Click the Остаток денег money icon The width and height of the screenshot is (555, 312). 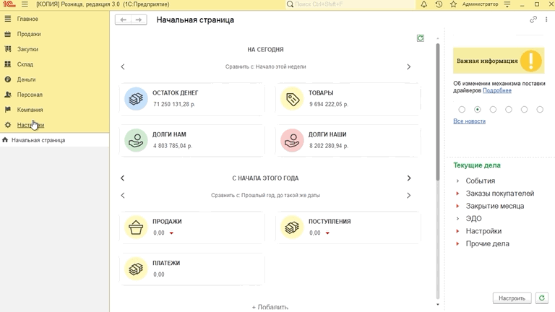pos(136,99)
